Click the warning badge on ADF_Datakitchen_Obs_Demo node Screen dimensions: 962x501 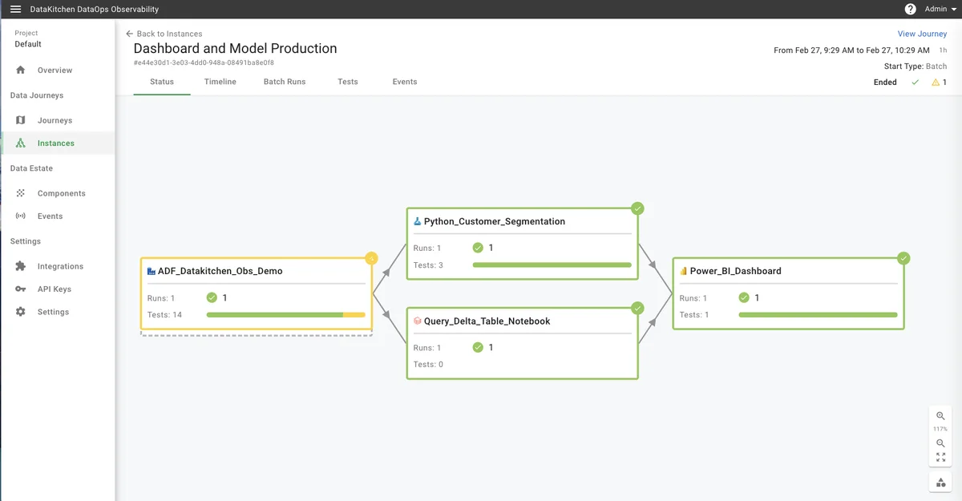[371, 258]
